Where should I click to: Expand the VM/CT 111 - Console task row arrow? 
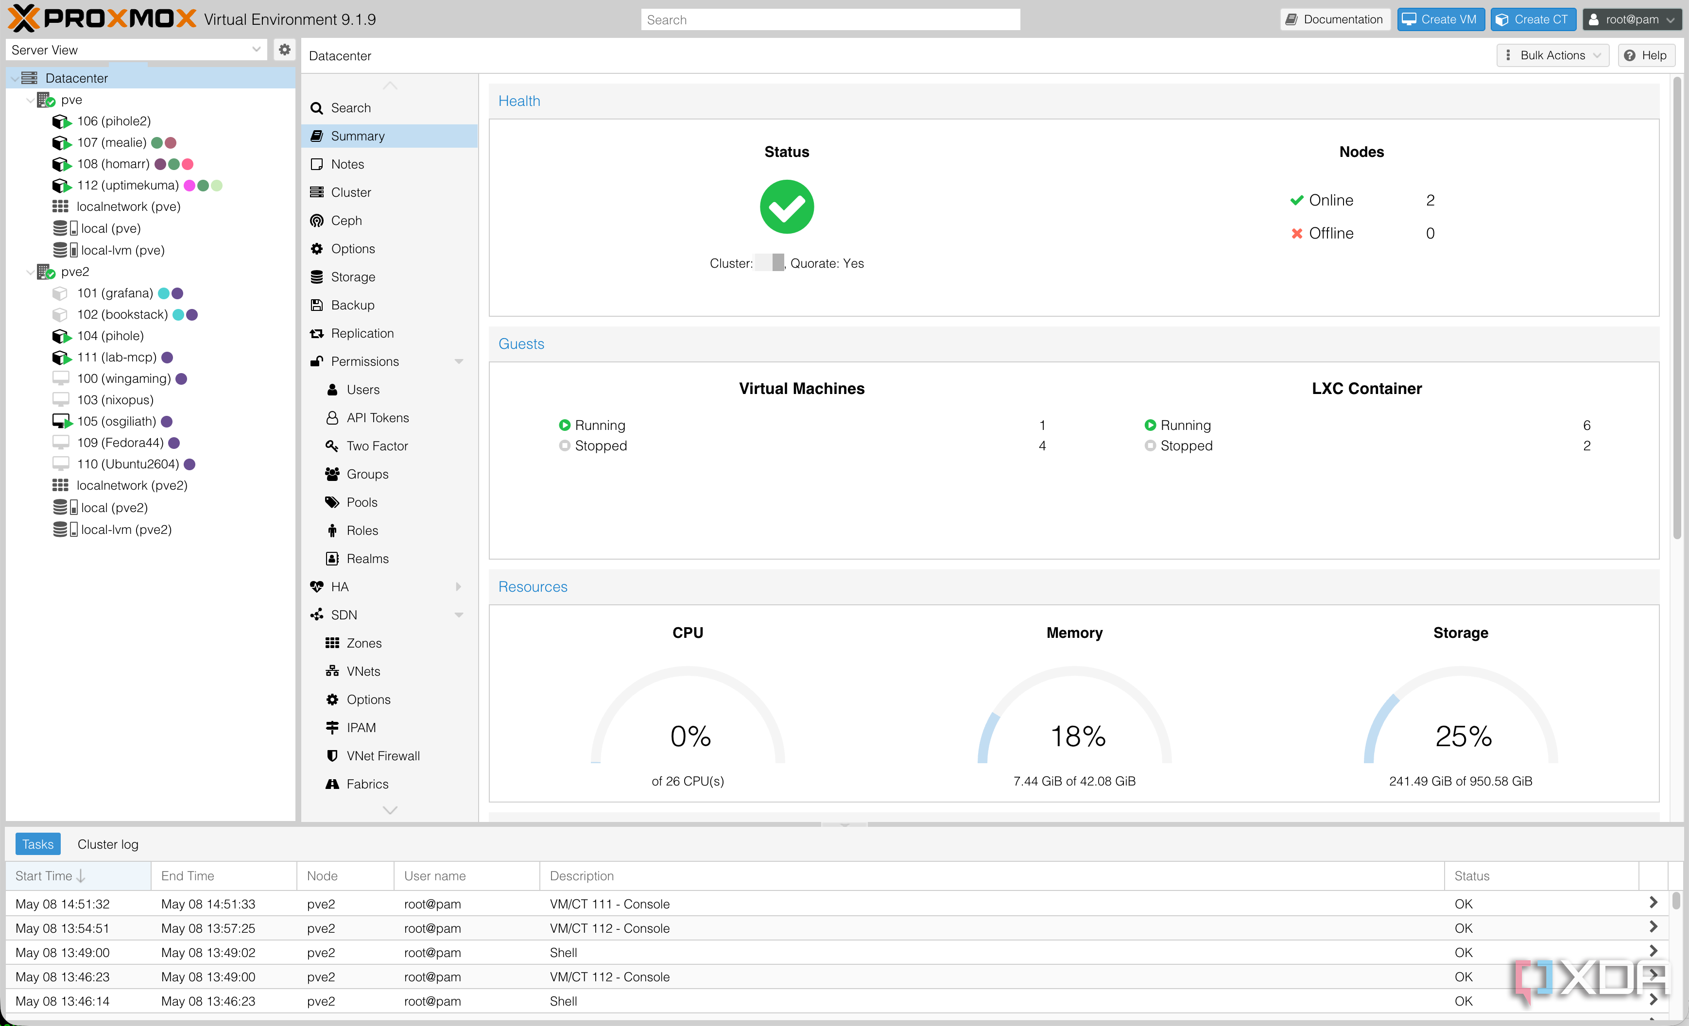(x=1654, y=903)
